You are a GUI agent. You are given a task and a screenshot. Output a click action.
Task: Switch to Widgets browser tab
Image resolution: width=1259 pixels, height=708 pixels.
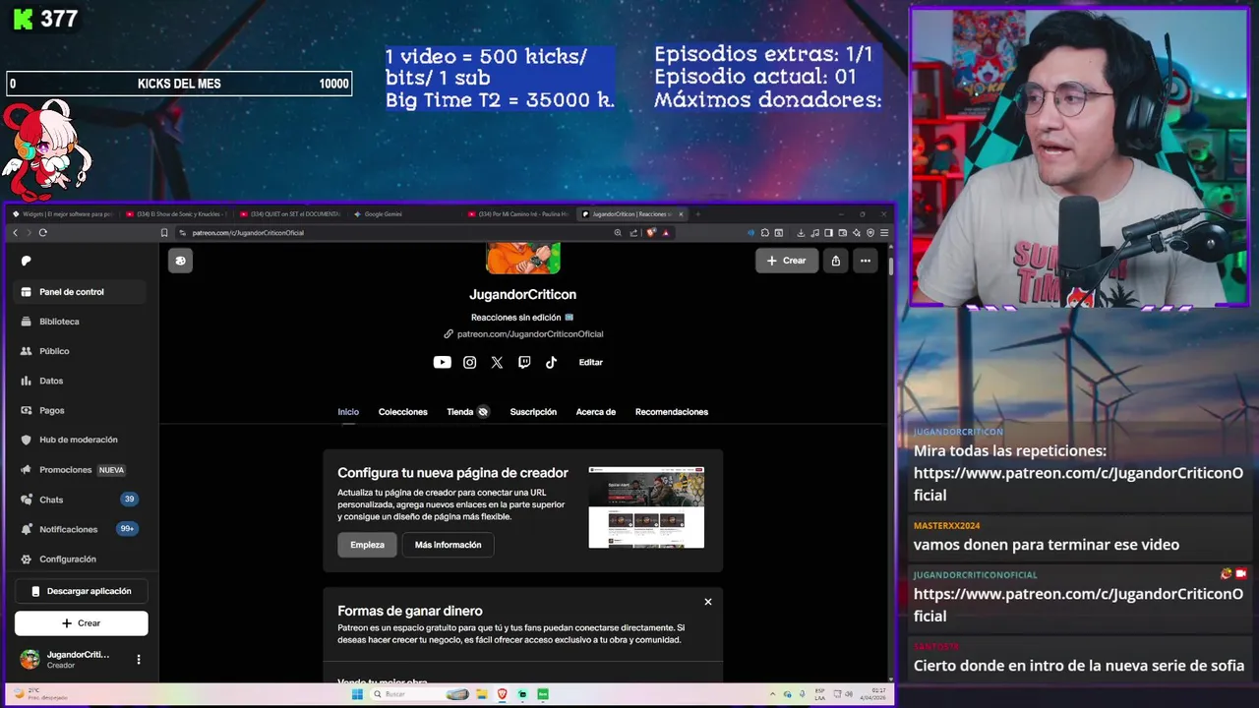tap(62, 213)
